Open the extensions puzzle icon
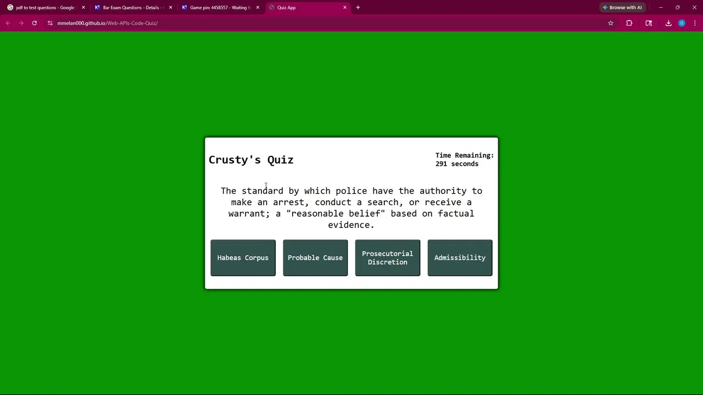Screen dimensions: 703x395 (629, 23)
